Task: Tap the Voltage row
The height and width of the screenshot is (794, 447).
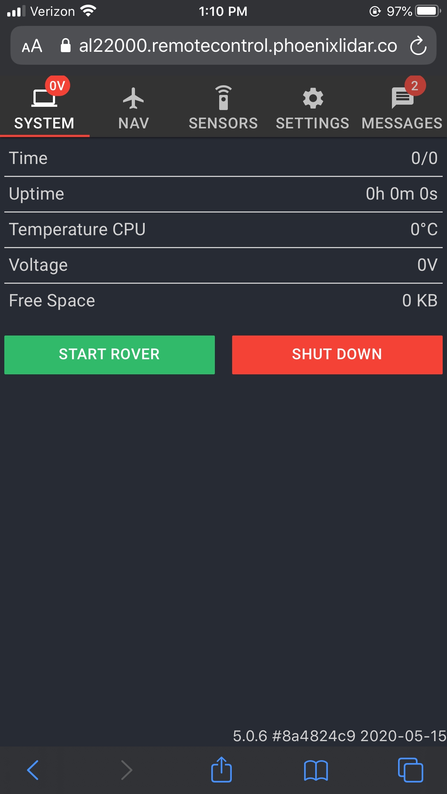Action: 223,265
